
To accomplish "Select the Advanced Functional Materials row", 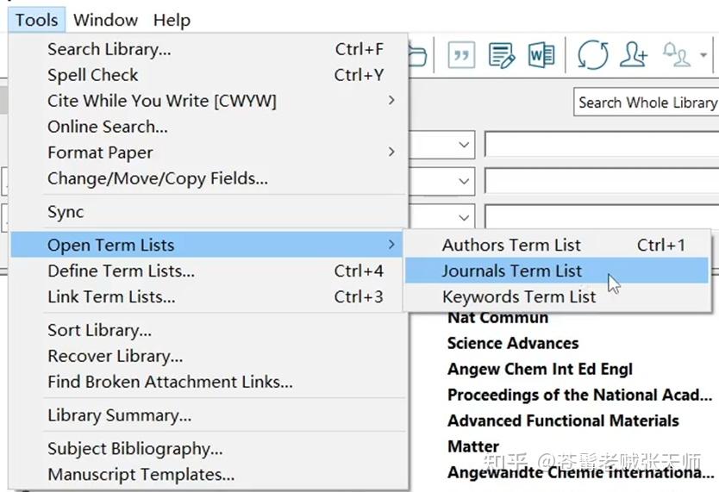I will 563,420.
